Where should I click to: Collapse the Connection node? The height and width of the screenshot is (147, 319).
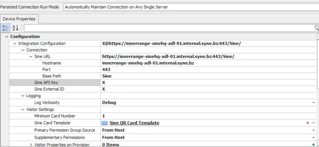point(23,50)
